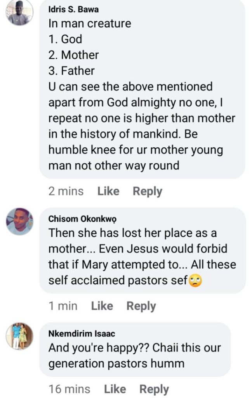Viewport: 252px width, 398px height.
Task: Open Chisom Okonkwọ's profile picture
Action: [19, 222]
